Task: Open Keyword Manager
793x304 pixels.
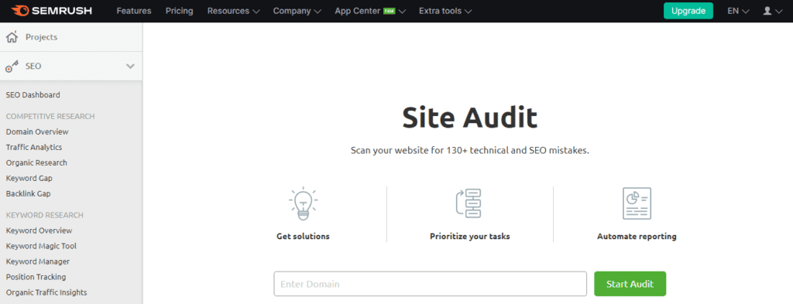Action: [x=38, y=261]
